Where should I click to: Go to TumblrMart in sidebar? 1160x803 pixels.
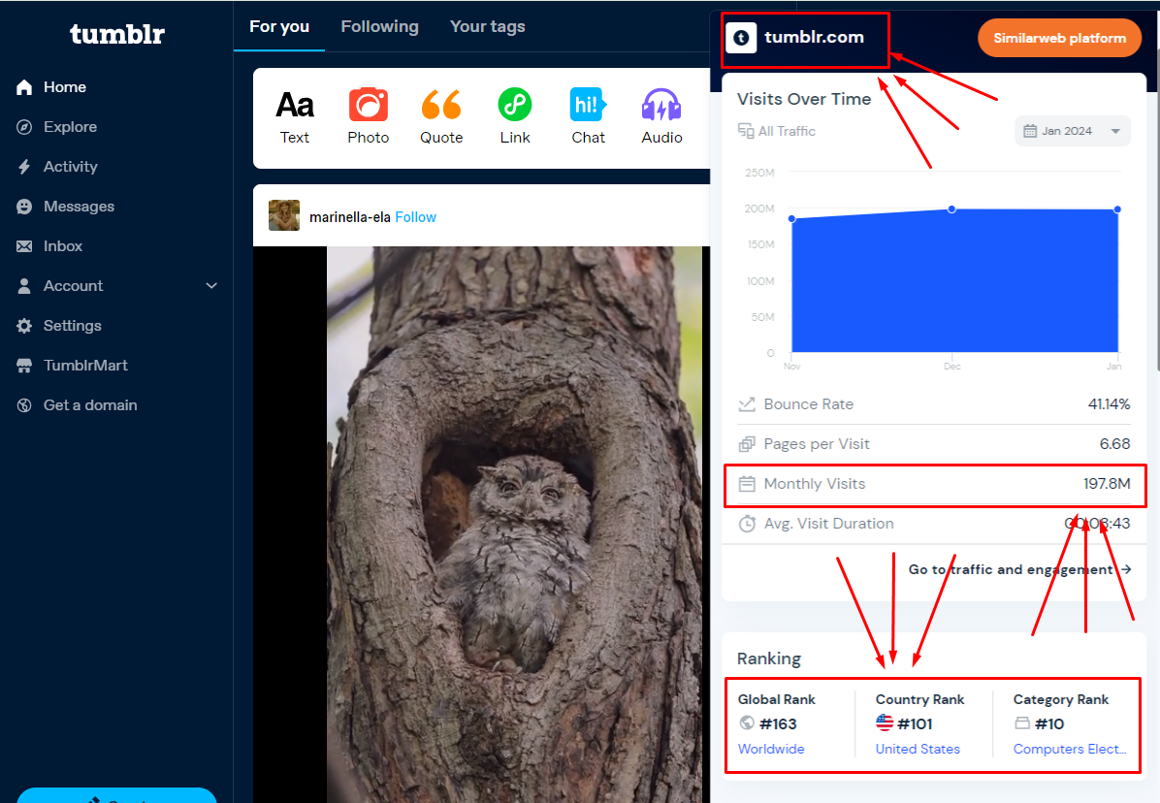point(85,366)
